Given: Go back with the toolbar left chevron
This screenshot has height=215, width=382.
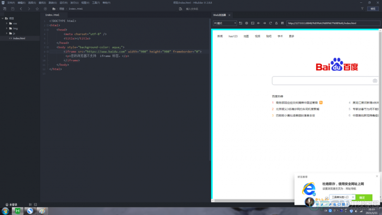Looking at the screenshot, I should [21, 9].
